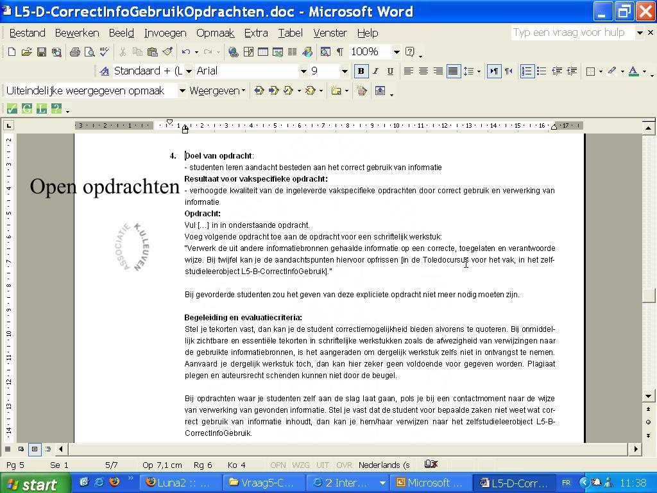Expand the undo history dropdown arrow
The height and width of the screenshot is (493, 657).
pyautogui.click(x=196, y=52)
